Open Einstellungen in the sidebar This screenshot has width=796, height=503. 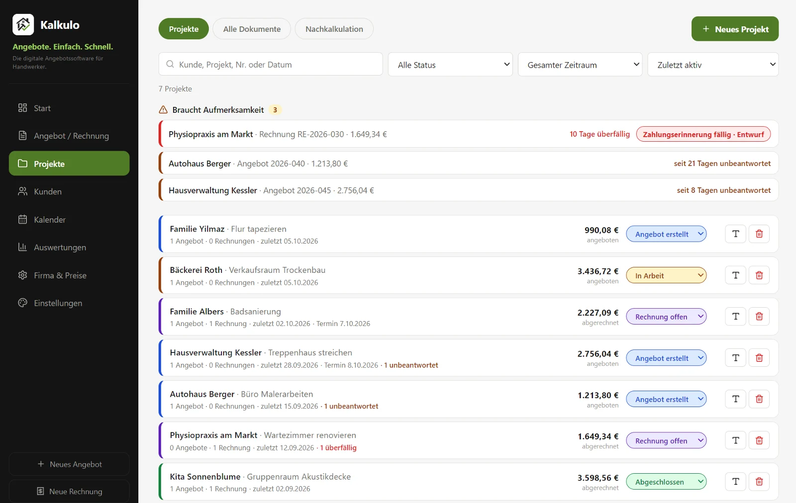[x=69, y=303]
